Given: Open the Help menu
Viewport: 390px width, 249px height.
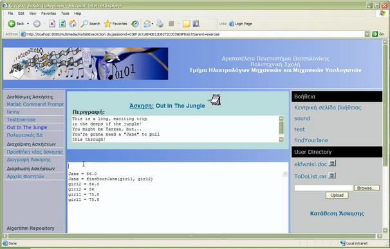Looking at the screenshot, I should [78, 14].
